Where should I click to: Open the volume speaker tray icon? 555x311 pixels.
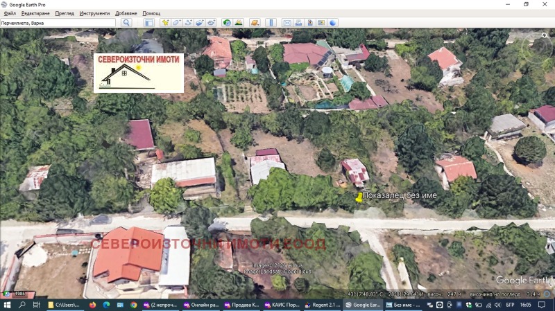pyautogui.click(x=498, y=305)
